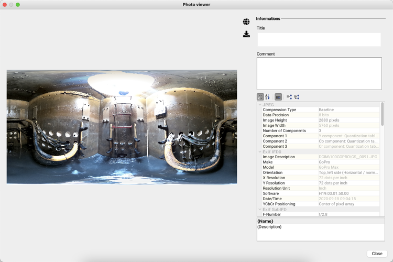Click inside the Comment text area
Image resolution: width=393 pixels, height=262 pixels.
[319, 73]
